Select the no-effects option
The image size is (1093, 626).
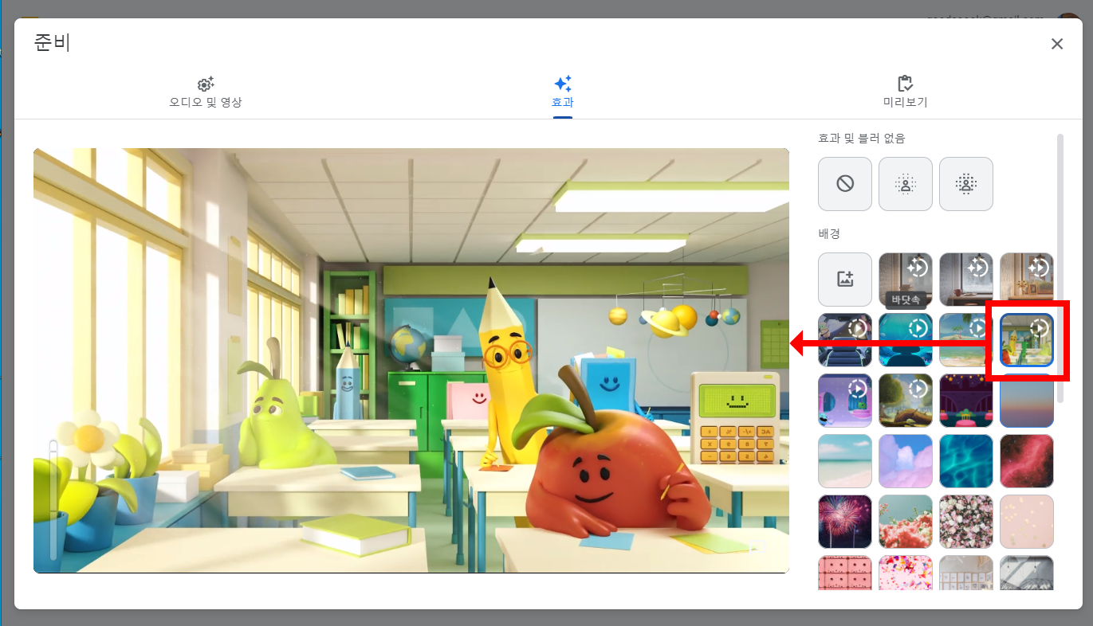844,184
